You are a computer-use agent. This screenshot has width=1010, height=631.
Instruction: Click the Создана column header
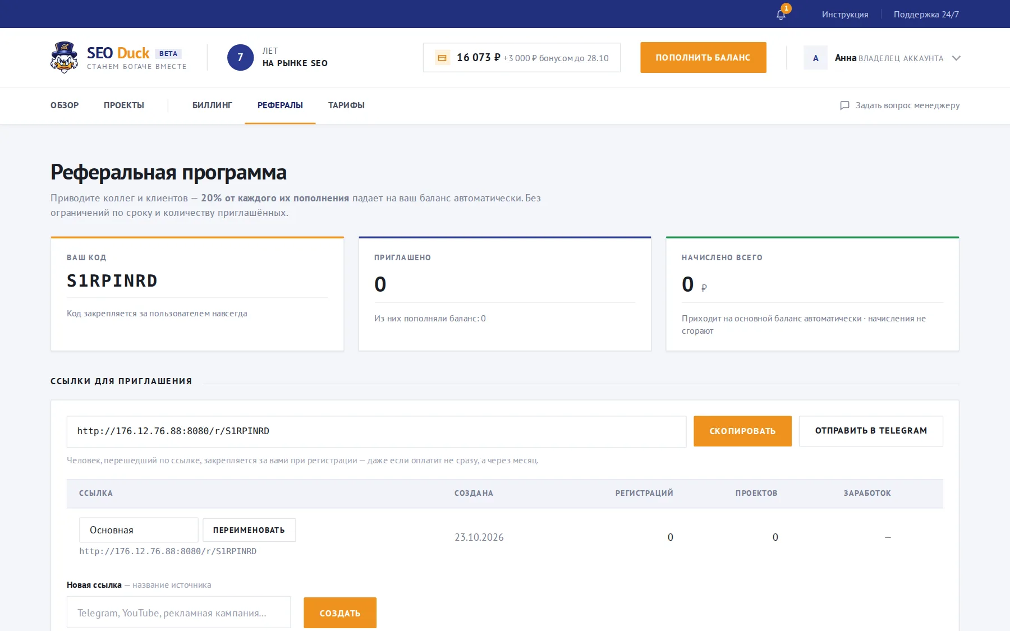474,493
